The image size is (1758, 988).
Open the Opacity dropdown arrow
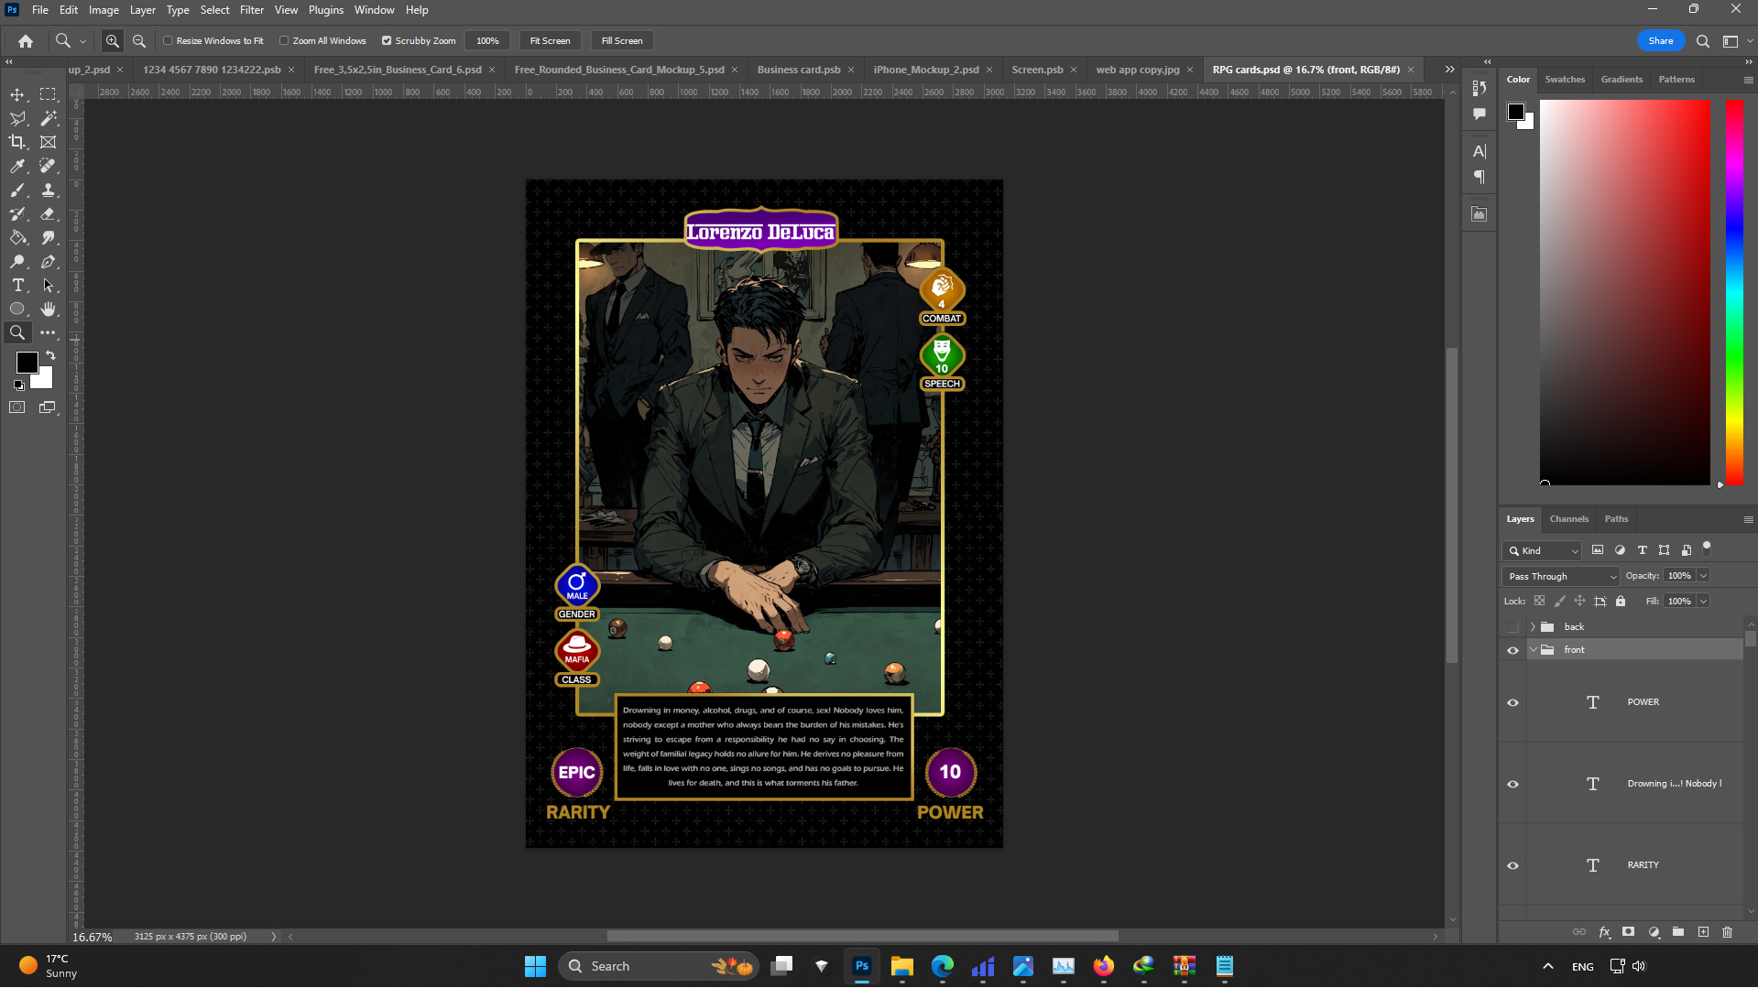[x=1703, y=576]
